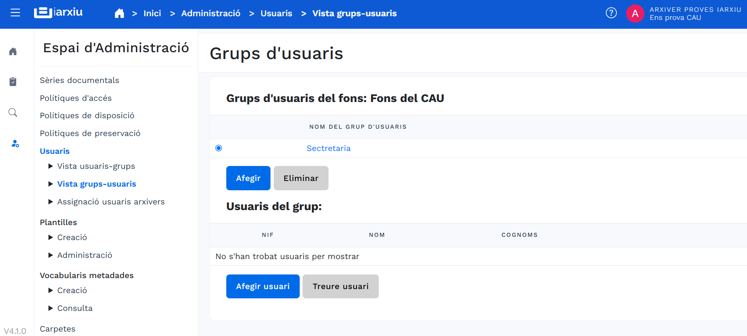Open Creació under Plantilles
747x336 pixels.
pos(72,237)
